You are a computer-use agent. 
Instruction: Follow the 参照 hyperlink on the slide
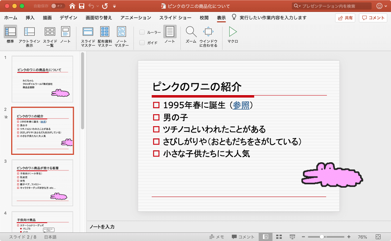click(x=241, y=105)
